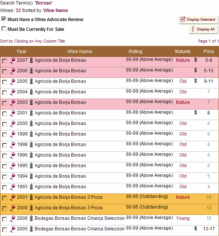This screenshot has width=219, height=236.
Task: Open 1999 Agricola de Borja Borsao wine link
Action: (60, 134)
